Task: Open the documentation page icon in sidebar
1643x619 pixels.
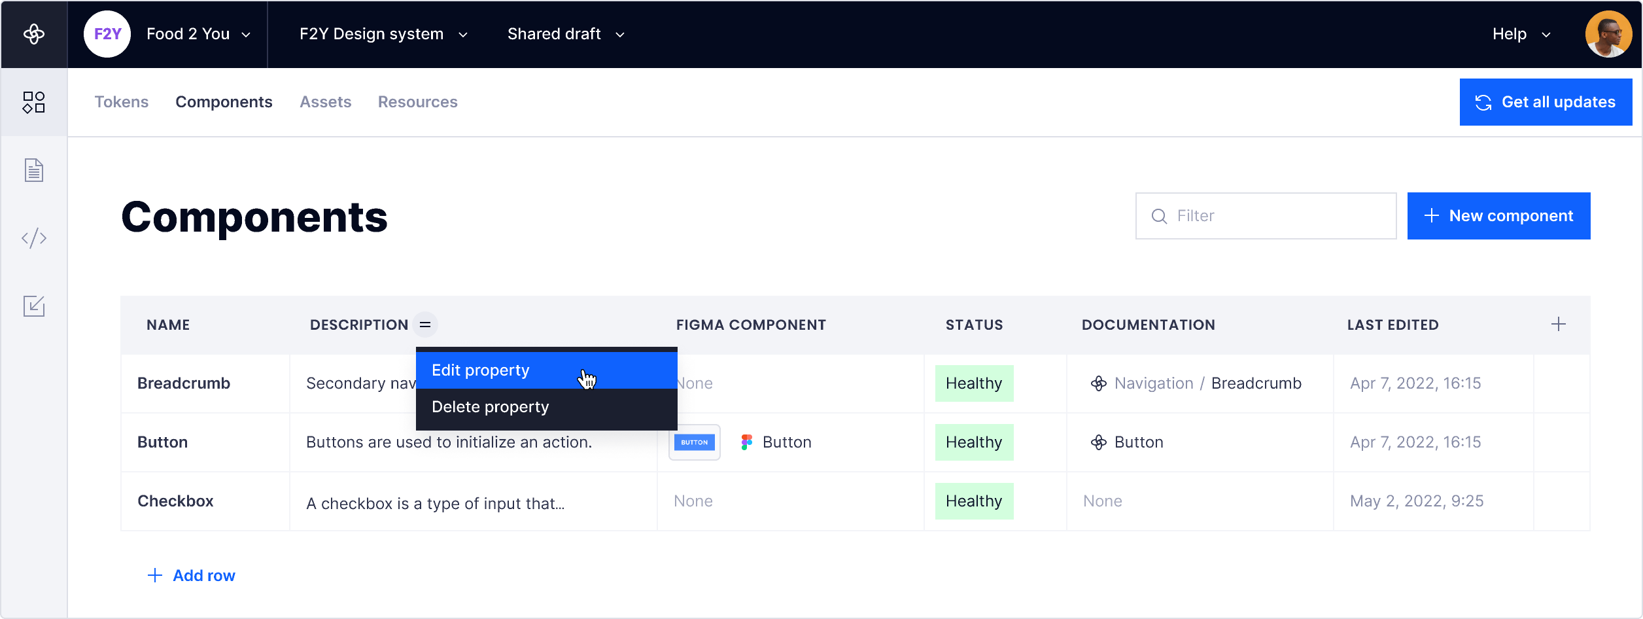Action: (34, 170)
